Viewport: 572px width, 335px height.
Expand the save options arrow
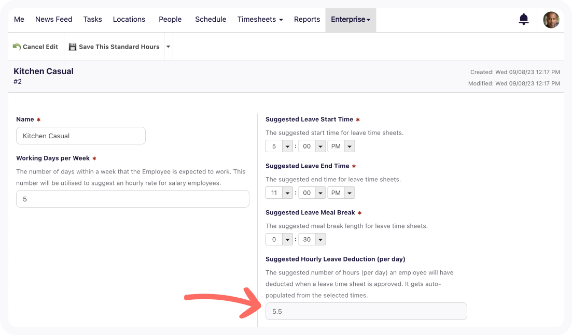point(168,47)
